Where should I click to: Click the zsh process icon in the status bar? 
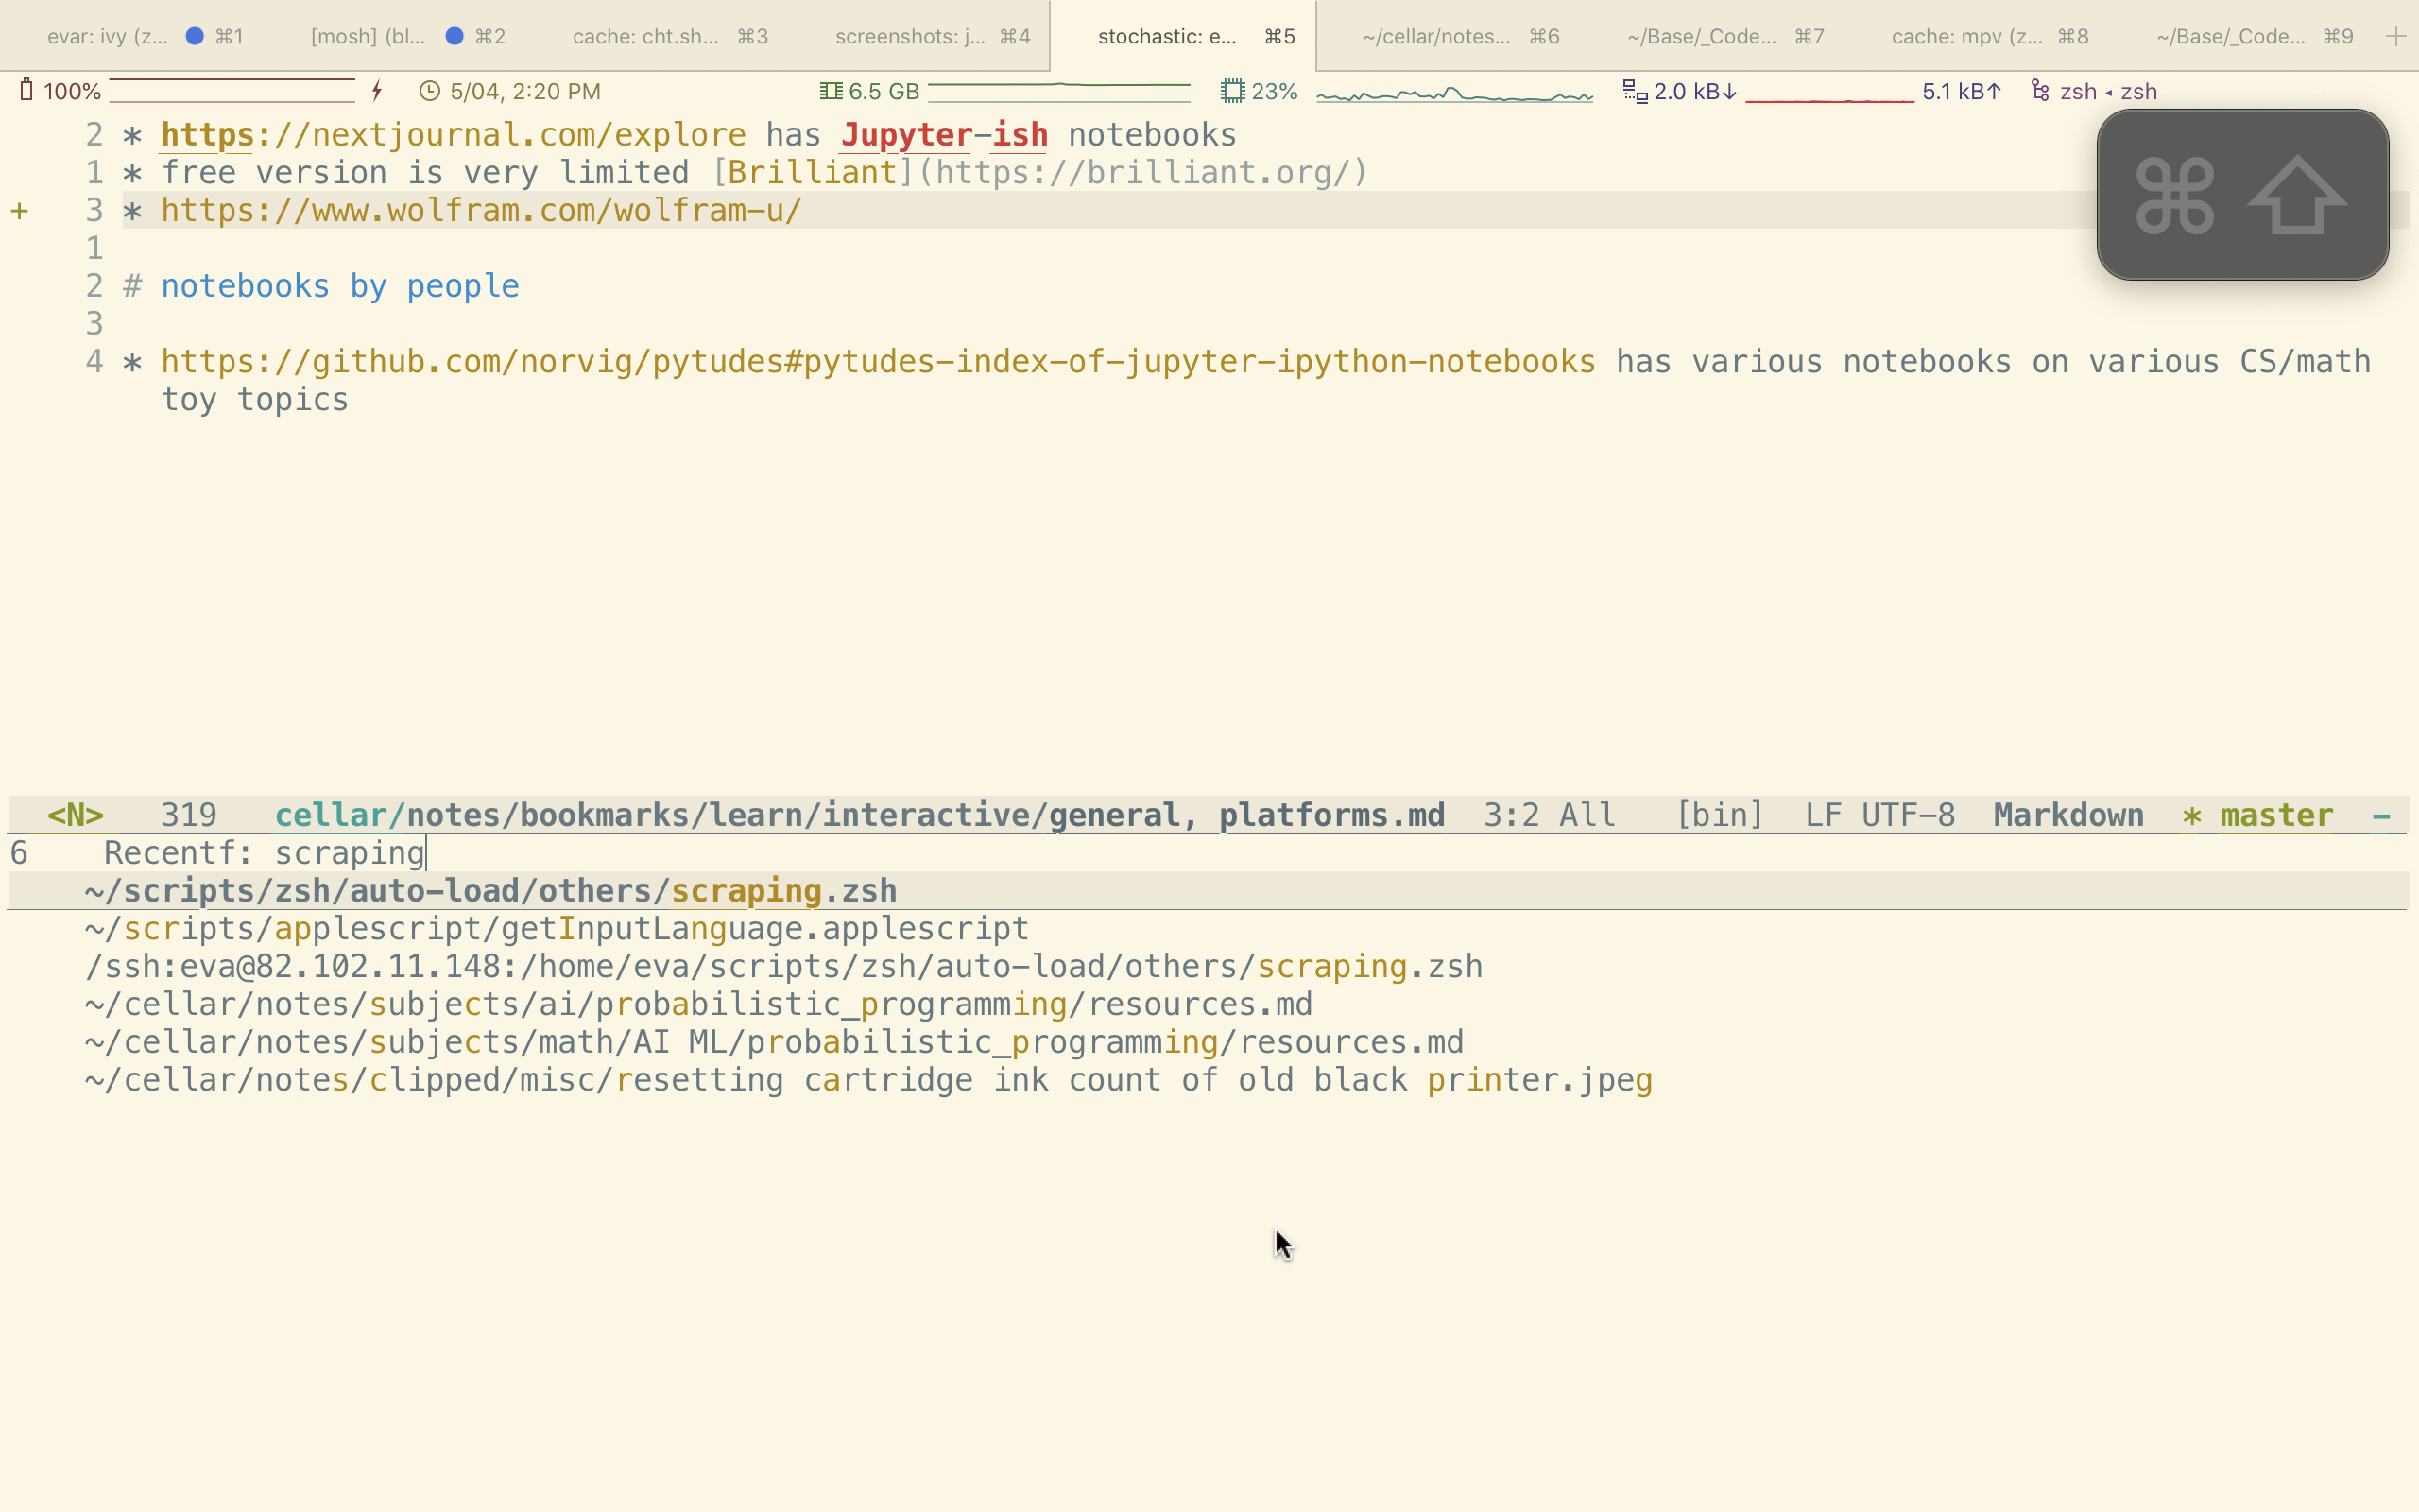pyautogui.click(x=2039, y=91)
